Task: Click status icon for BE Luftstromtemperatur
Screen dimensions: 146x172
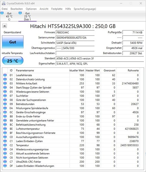Action: pos(5,129)
